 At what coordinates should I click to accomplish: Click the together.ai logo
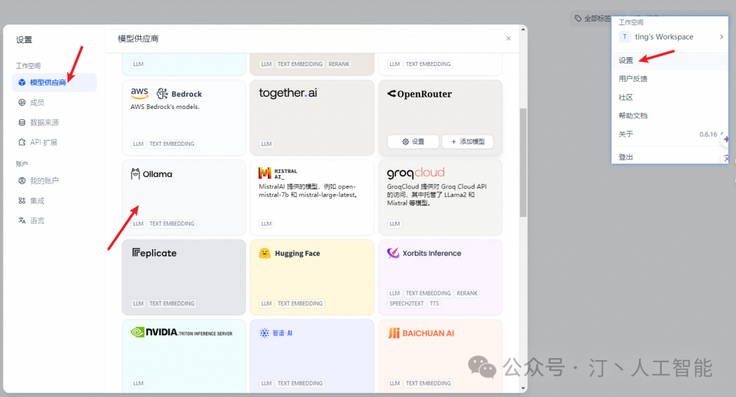[x=288, y=93]
